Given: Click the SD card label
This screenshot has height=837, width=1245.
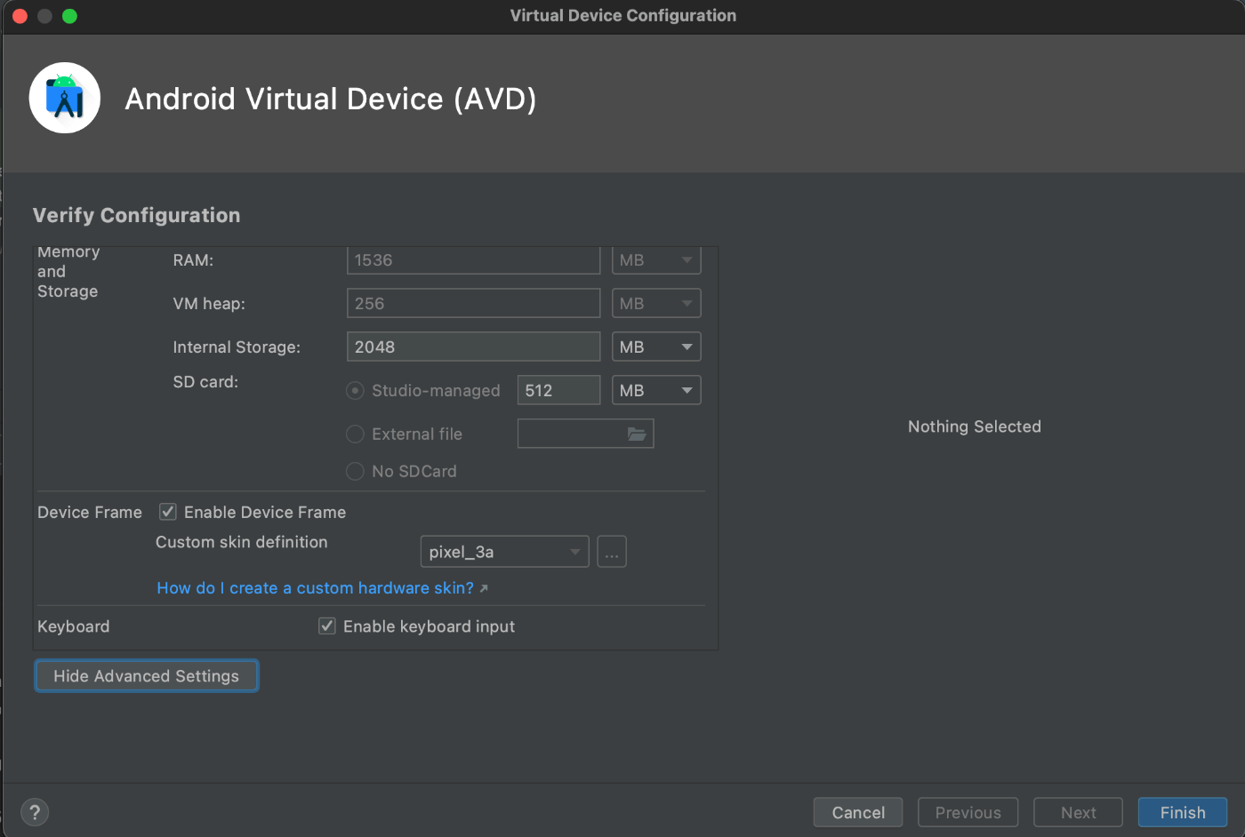Looking at the screenshot, I should coord(205,382).
